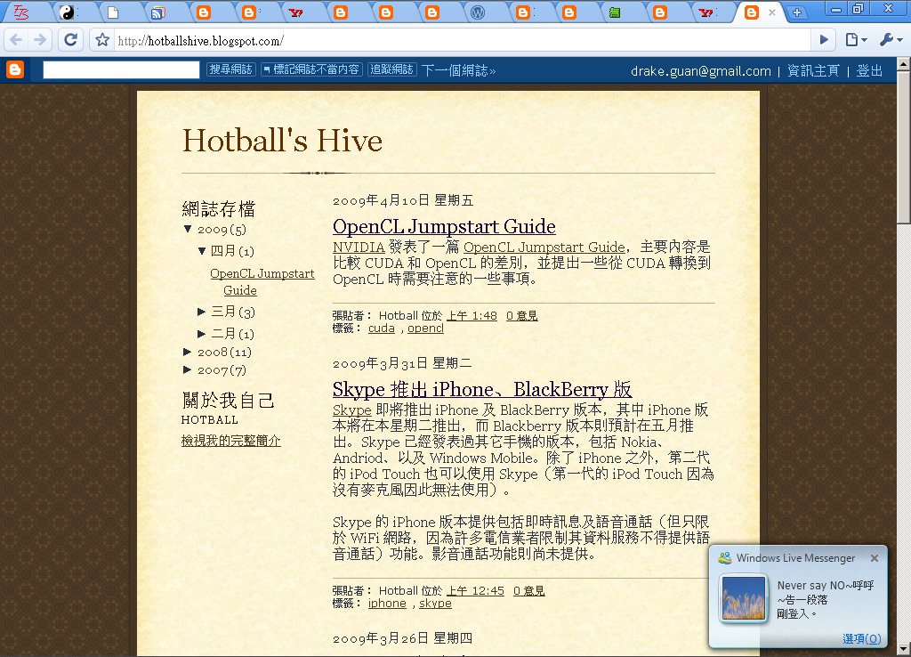The width and height of the screenshot is (911, 657).
Task: Click the Windows Live Messenger popup icon
Action: coord(724,558)
